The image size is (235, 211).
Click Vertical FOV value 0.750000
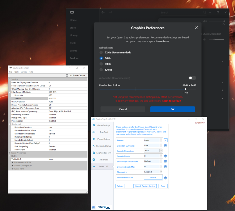[x=67, y=98]
